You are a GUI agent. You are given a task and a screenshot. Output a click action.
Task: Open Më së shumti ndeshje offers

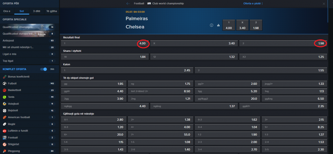click(x=30, y=47)
